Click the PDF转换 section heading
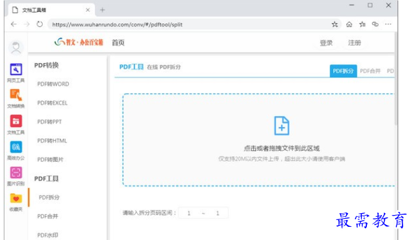The width and height of the screenshot is (412, 240). point(46,65)
